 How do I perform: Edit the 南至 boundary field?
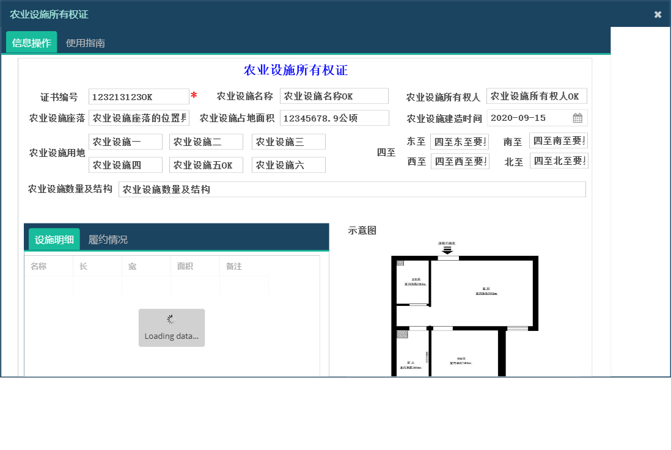[558, 141]
